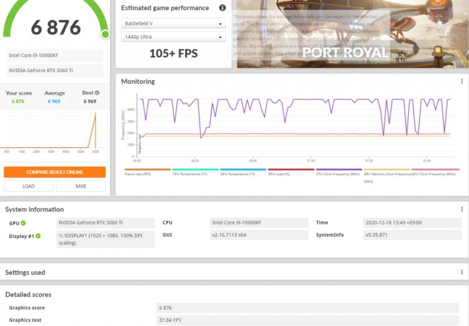
Task: Open the Monitoring panel three-dot menu
Action: coord(462,81)
